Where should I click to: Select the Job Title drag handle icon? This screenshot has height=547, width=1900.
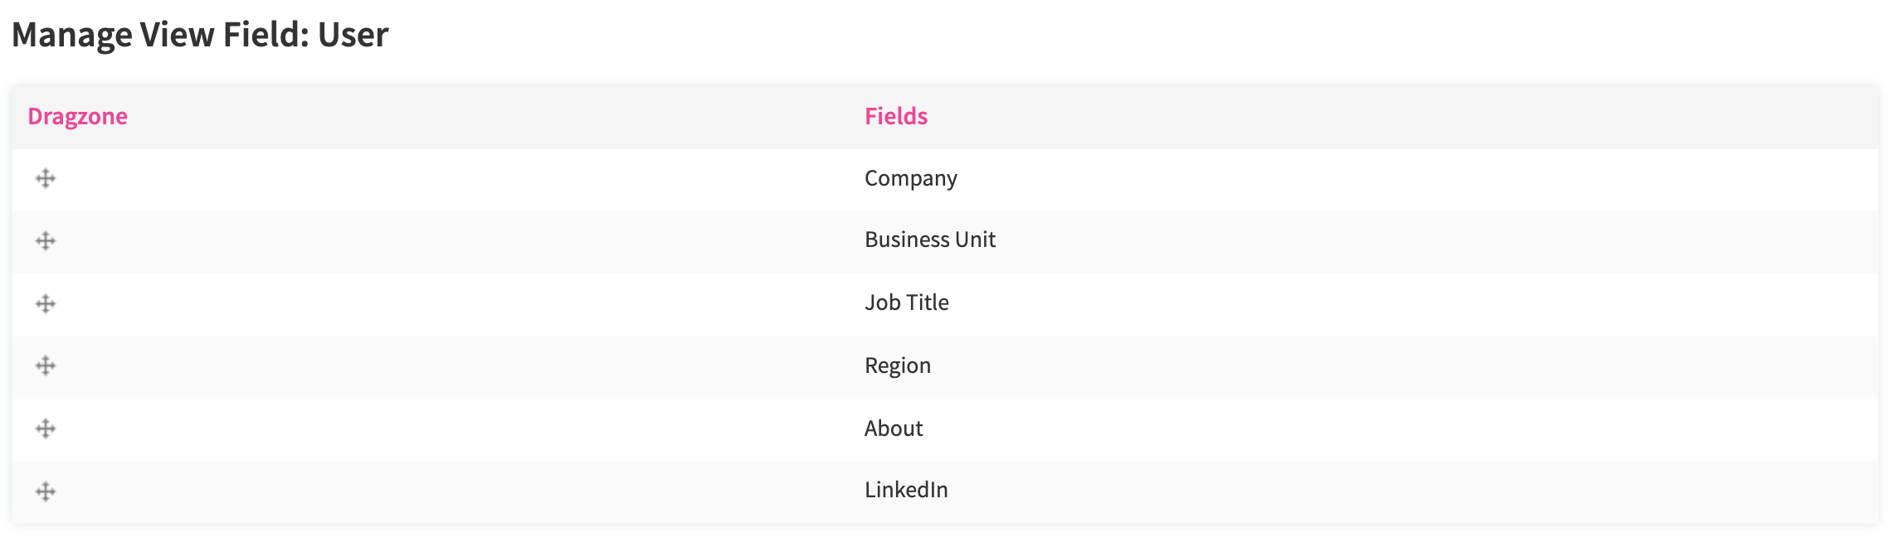pos(46,304)
